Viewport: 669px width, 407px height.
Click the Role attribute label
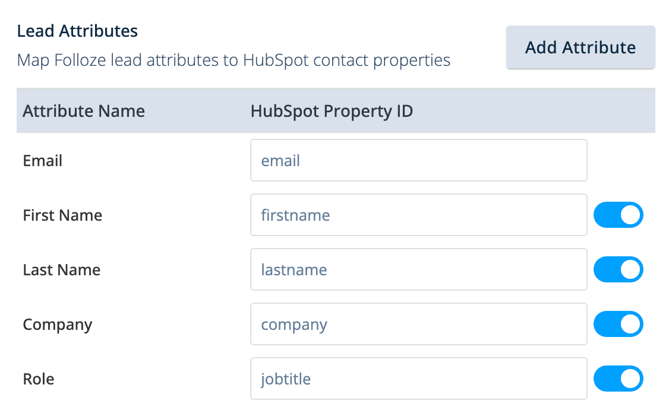coord(39,379)
